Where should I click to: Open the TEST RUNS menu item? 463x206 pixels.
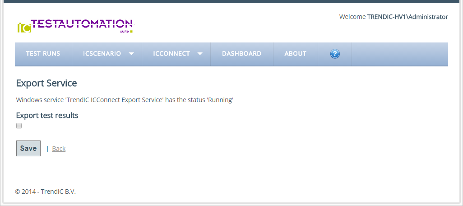[x=43, y=54]
